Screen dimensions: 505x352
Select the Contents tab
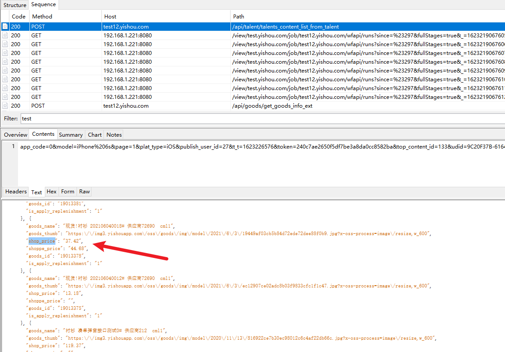click(x=43, y=134)
